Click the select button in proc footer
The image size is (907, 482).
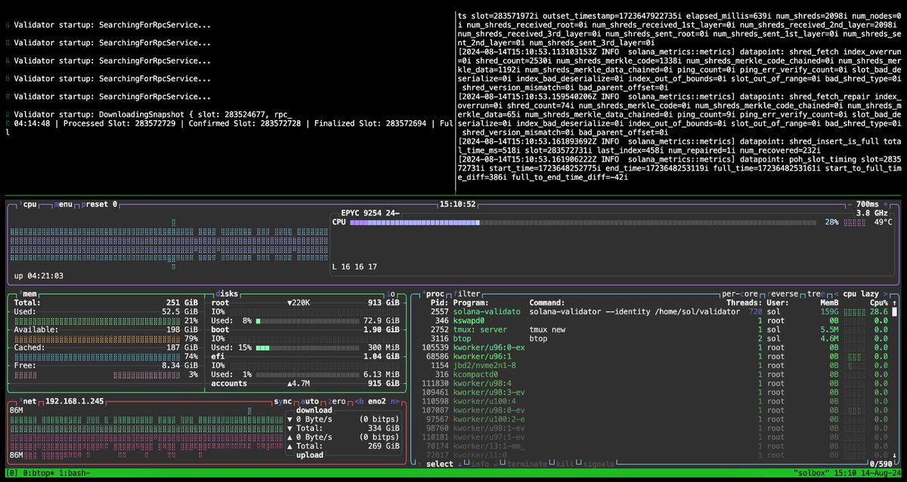(x=440, y=464)
